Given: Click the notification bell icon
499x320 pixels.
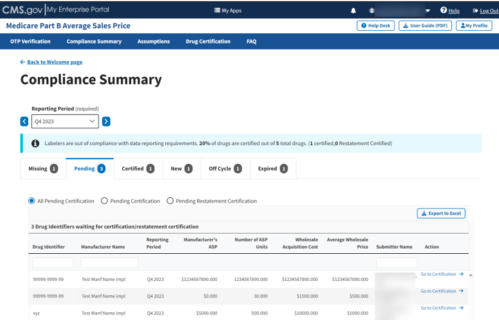Looking at the screenshot, I should [353, 10].
